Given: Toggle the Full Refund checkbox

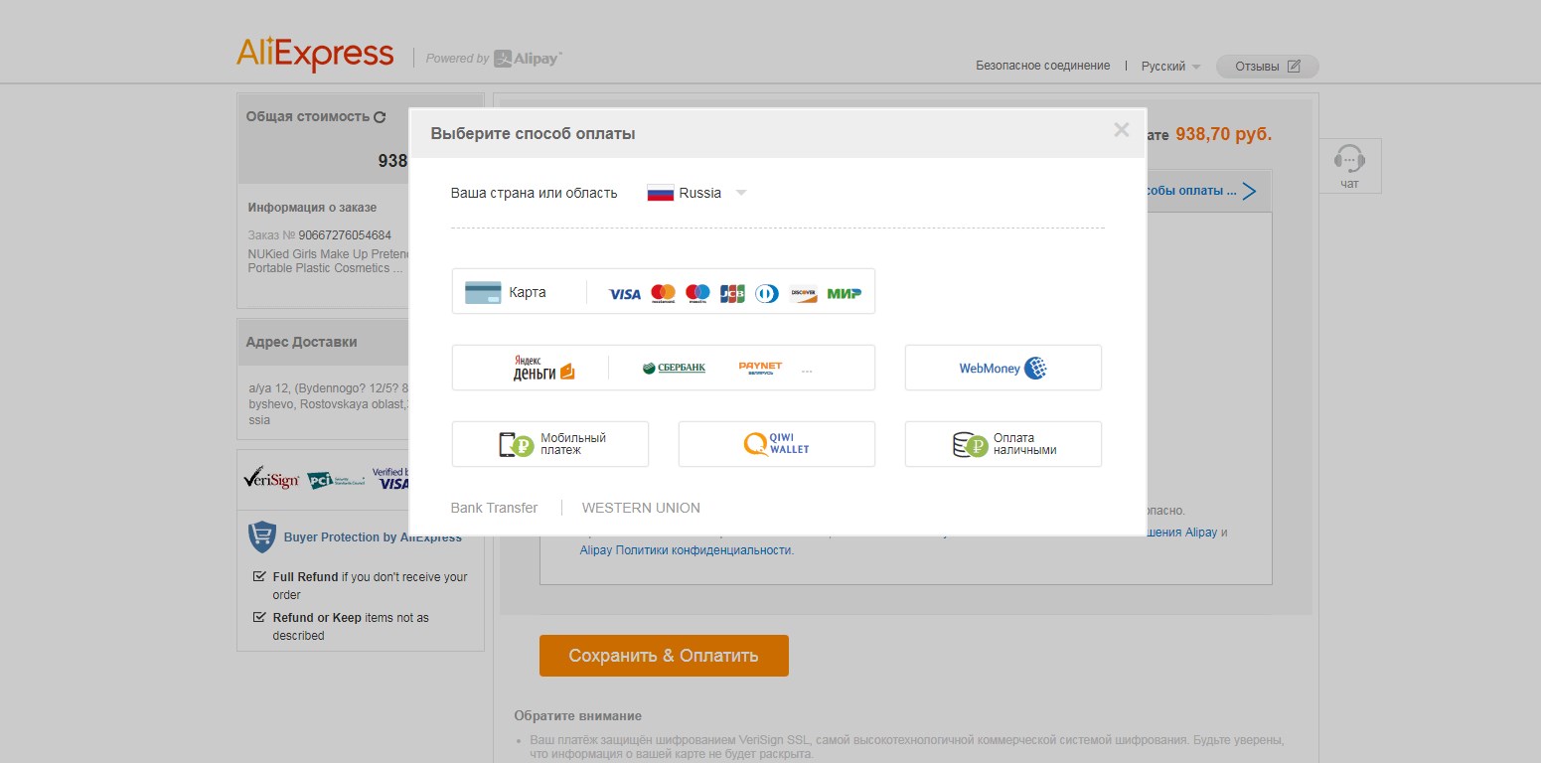Looking at the screenshot, I should pos(259,576).
